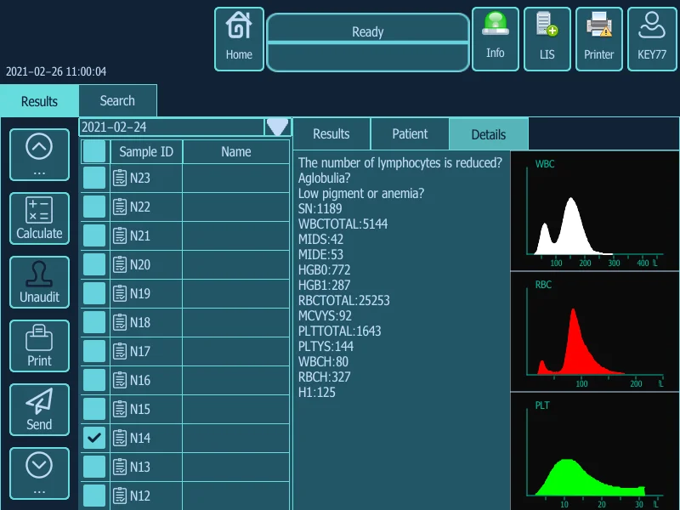Click the lymphocytes reduced flag message
The image size is (680, 510).
[400, 163]
